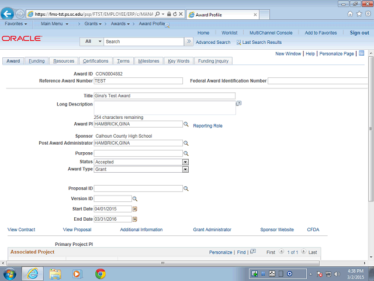The image size is (374, 281).
Task: Click the Version ID lookup magnifier
Action: 135,199
